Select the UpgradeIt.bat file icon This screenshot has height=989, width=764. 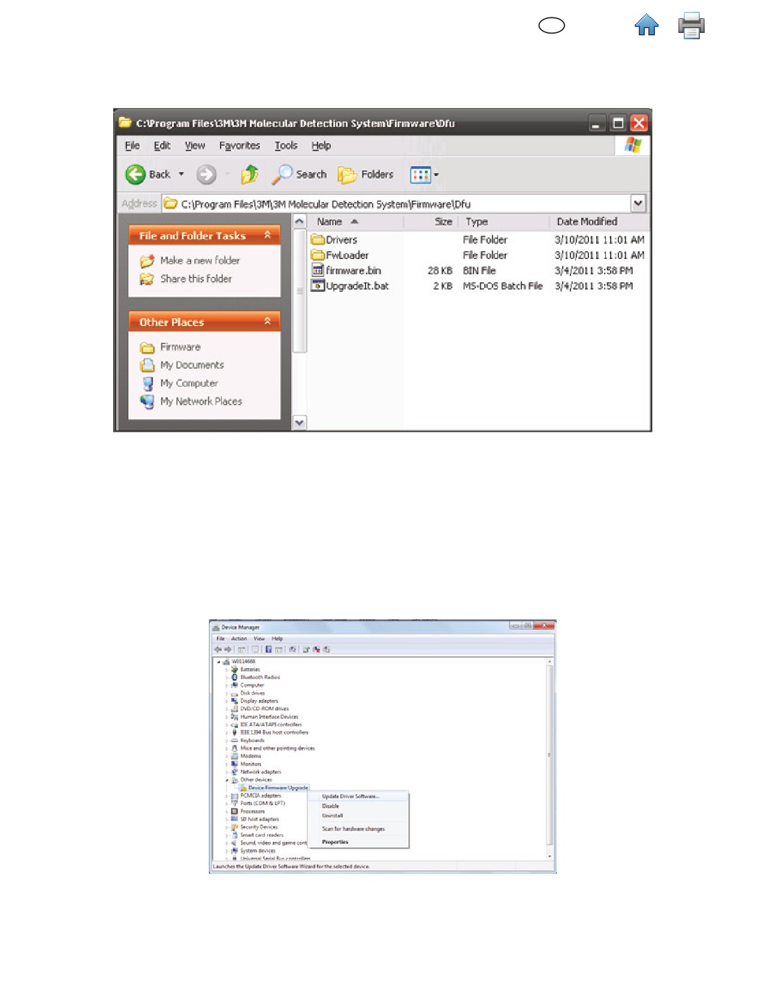[318, 286]
